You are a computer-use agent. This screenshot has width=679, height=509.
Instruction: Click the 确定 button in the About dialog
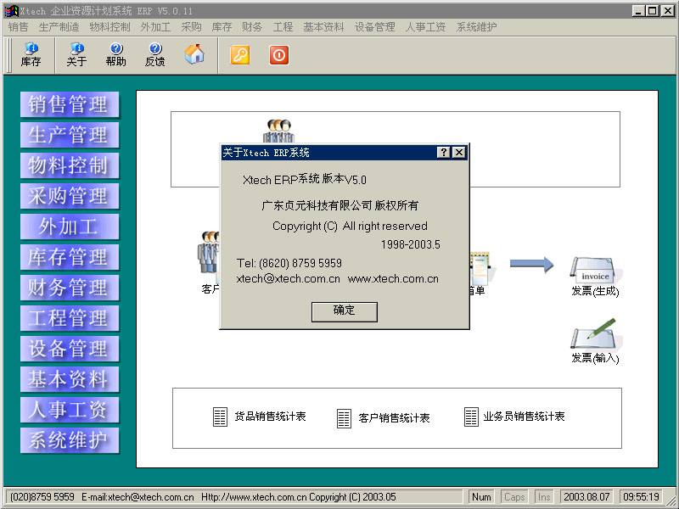(345, 311)
